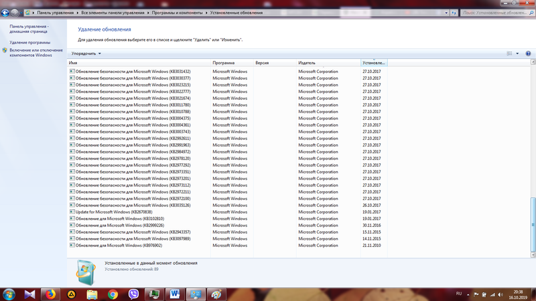Open Windows Explorer folder on taskbar
Viewport: 536px width, 301px height.
coord(92,294)
